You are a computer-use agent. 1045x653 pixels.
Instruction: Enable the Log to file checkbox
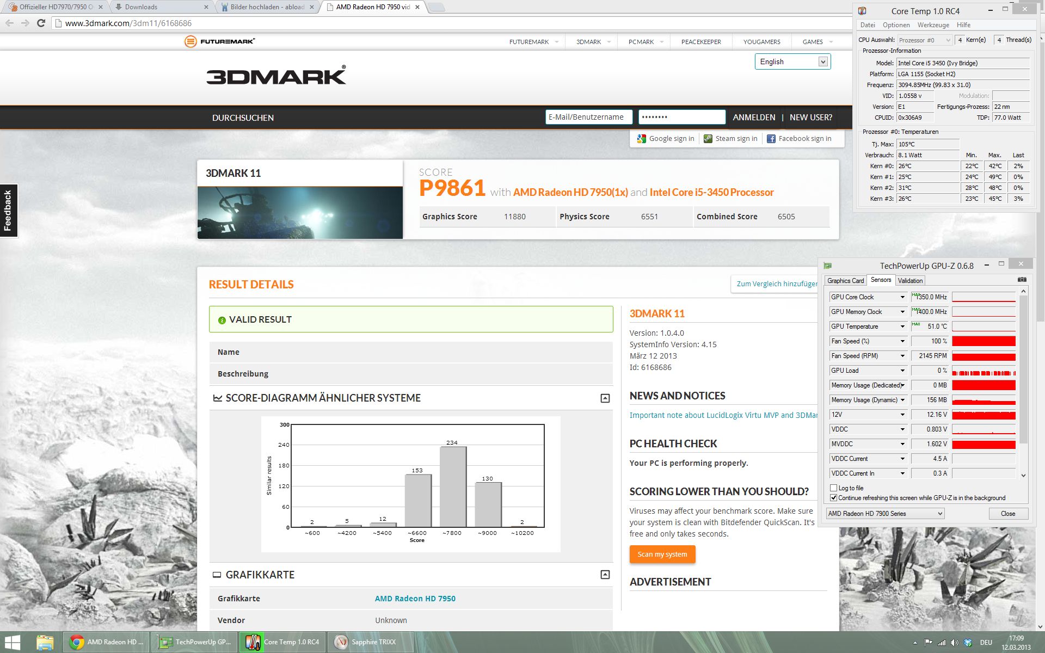click(833, 488)
